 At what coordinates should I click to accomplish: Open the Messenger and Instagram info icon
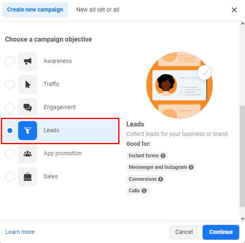(191, 167)
